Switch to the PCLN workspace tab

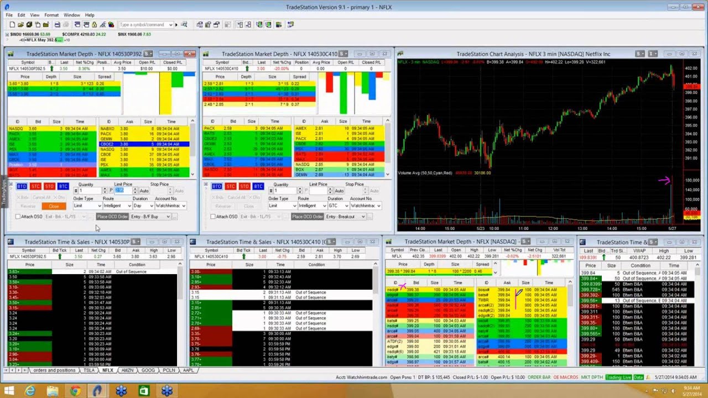169,370
